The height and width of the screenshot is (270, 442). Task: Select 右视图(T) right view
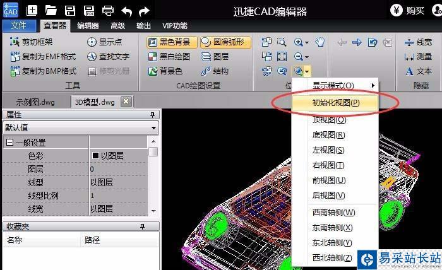click(x=335, y=165)
